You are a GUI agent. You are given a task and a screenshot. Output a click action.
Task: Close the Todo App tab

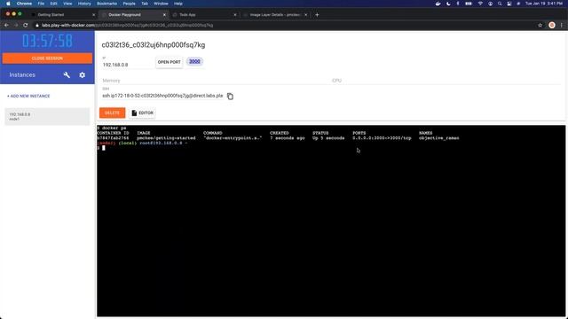(x=235, y=15)
